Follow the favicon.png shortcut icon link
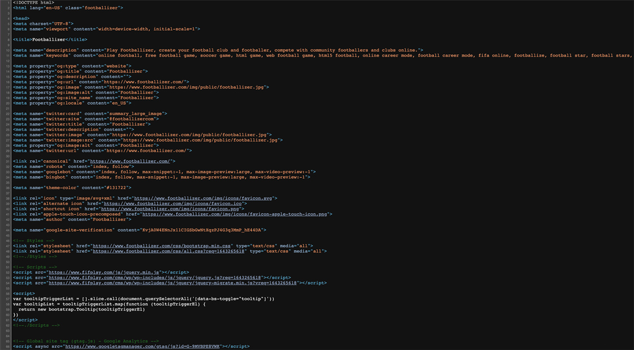The image size is (634, 350). pos(171,209)
